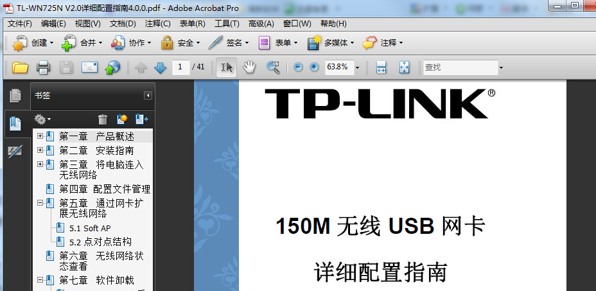
Task: Open the Comment (注释) toolbar button
Action: coord(383,43)
